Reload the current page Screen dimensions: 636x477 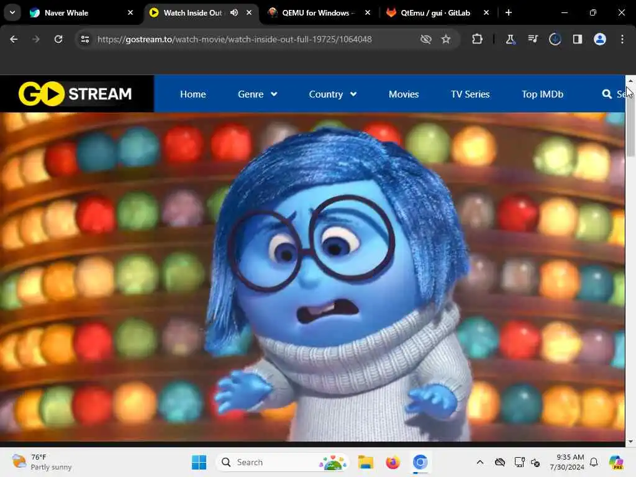click(58, 39)
